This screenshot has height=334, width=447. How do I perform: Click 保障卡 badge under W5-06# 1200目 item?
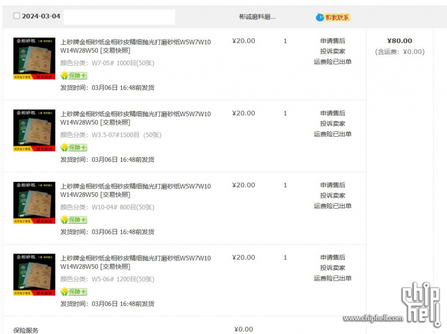pyautogui.click(x=74, y=292)
